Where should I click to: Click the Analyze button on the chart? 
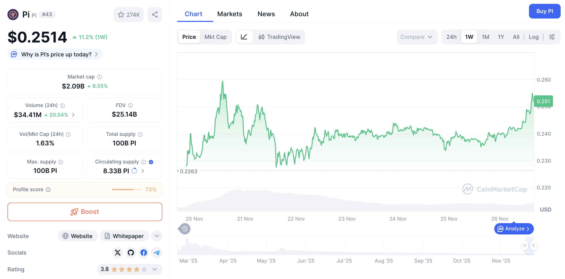point(514,229)
